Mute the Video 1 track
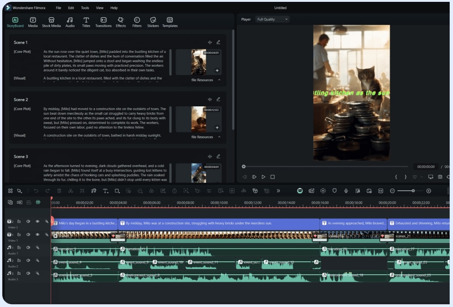Viewport: 453px width, 307px height. point(28,234)
